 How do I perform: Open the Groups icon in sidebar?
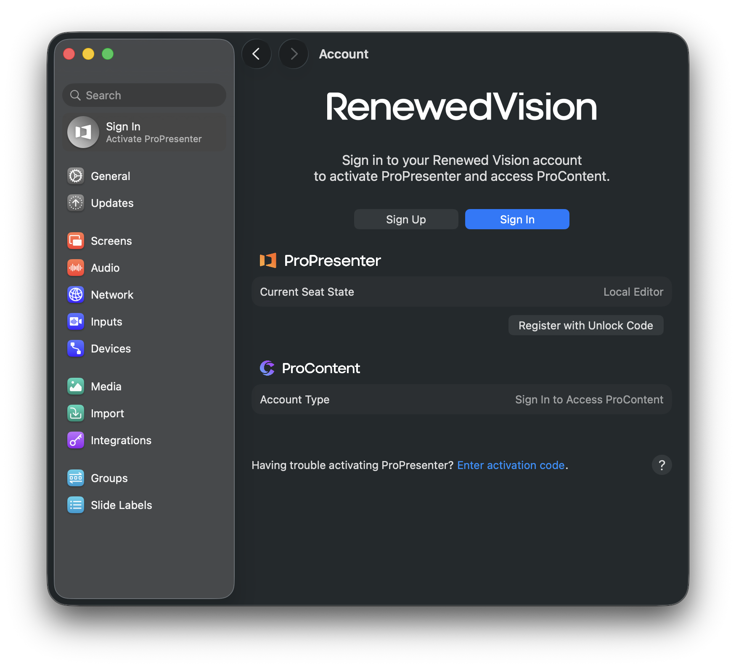(x=76, y=478)
